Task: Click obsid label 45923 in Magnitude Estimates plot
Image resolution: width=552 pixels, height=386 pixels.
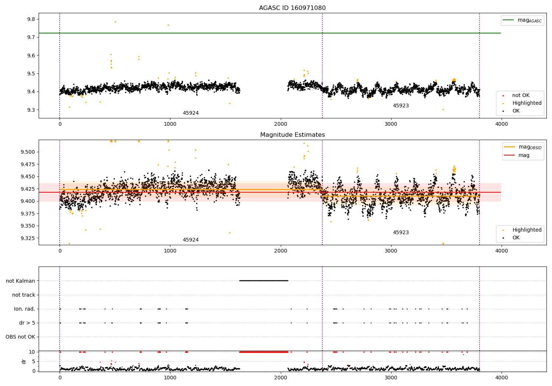Action: (x=401, y=233)
